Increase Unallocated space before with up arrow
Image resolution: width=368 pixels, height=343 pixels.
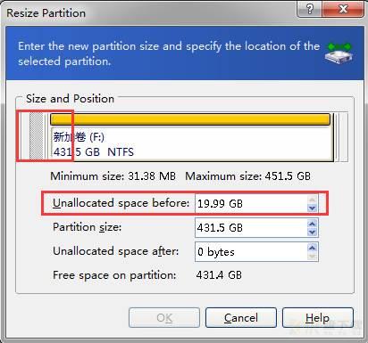(312, 200)
